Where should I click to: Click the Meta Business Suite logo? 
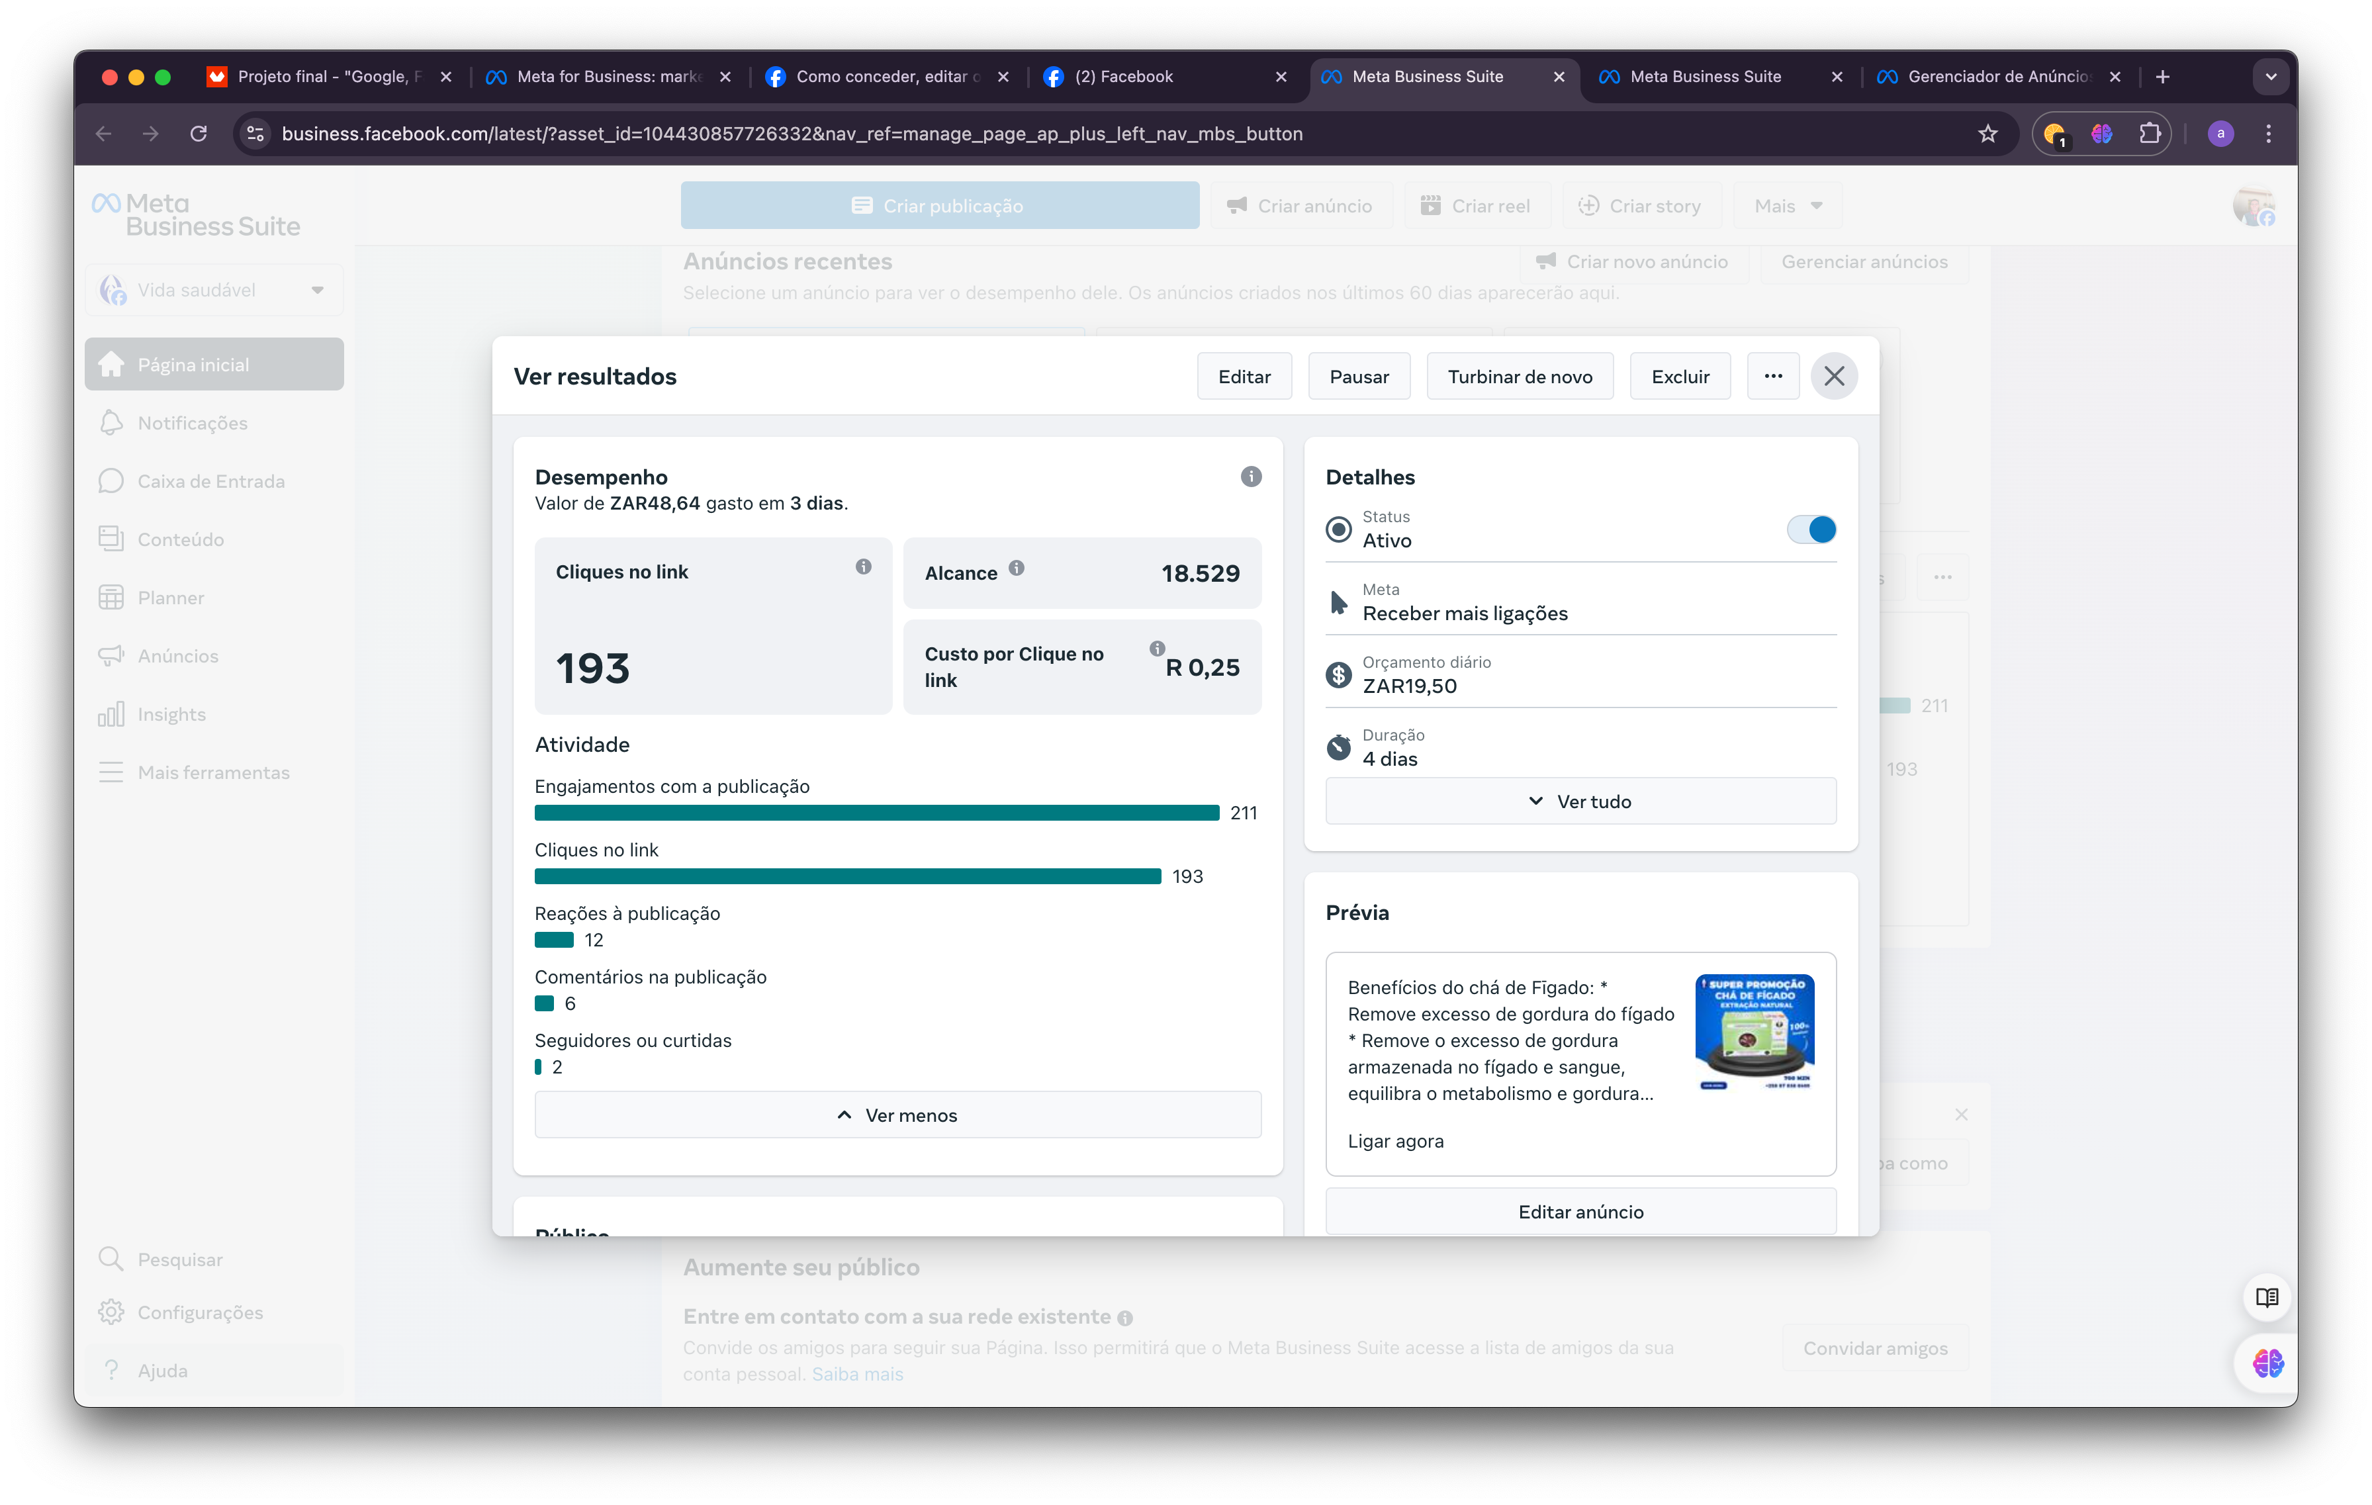click(x=196, y=214)
